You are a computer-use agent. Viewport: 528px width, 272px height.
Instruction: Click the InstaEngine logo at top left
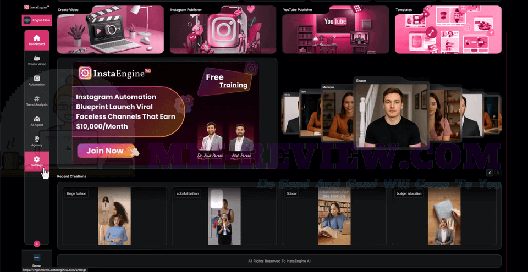37,7
